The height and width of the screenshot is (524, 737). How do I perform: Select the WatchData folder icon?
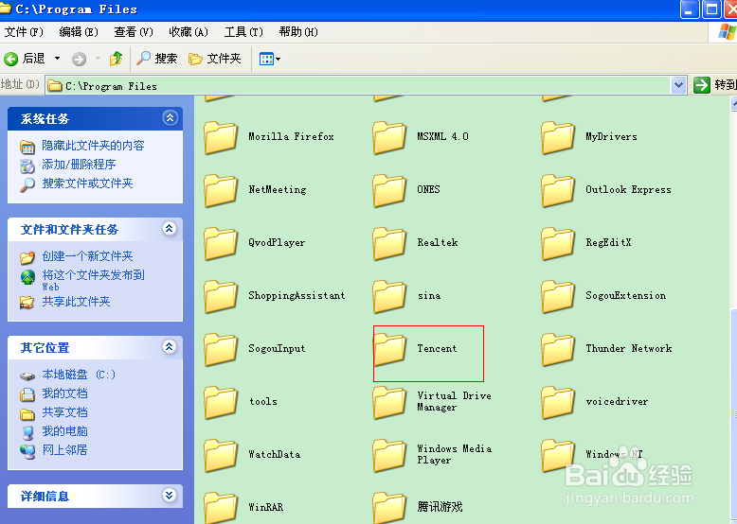(x=221, y=456)
